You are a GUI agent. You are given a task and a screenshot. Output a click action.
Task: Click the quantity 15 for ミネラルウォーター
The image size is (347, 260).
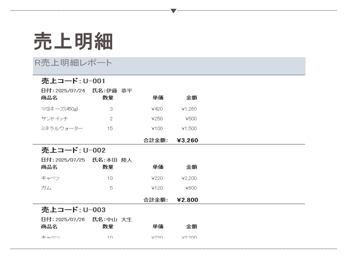click(110, 129)
